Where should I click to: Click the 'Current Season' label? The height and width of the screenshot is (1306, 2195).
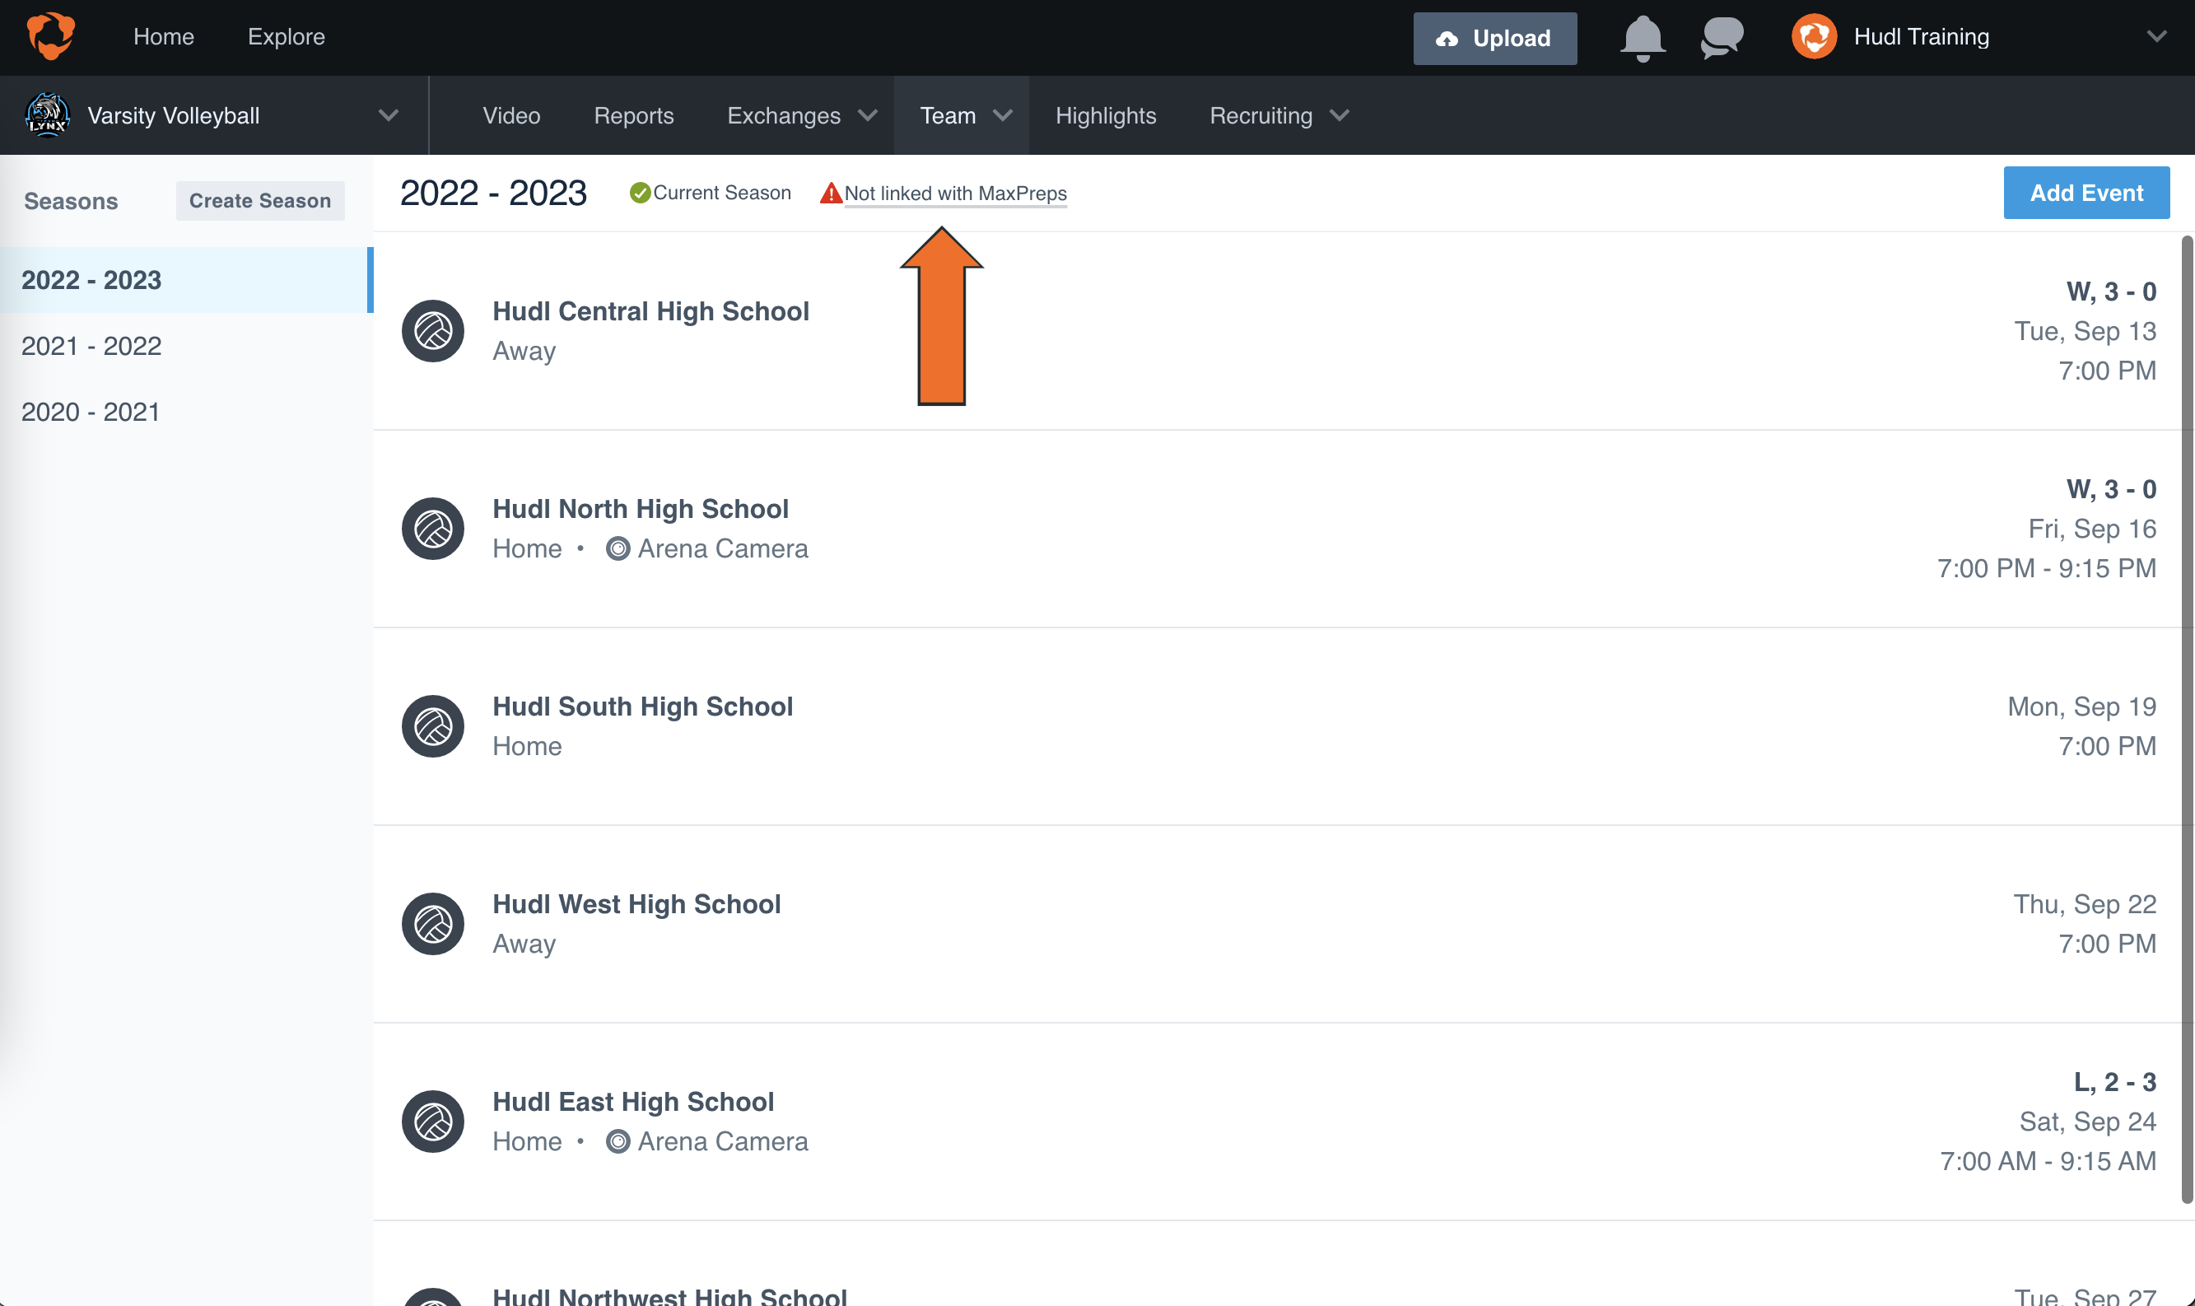click(721, 193)
